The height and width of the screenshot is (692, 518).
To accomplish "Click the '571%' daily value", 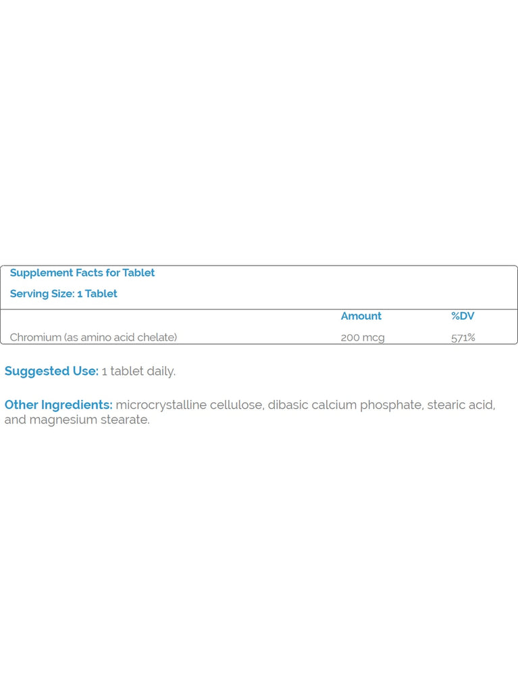I will coord(463,337).
